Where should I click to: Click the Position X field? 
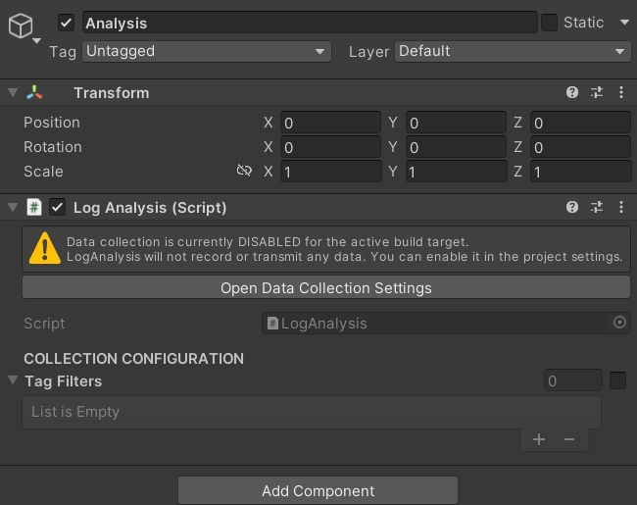tap(330, 123)
